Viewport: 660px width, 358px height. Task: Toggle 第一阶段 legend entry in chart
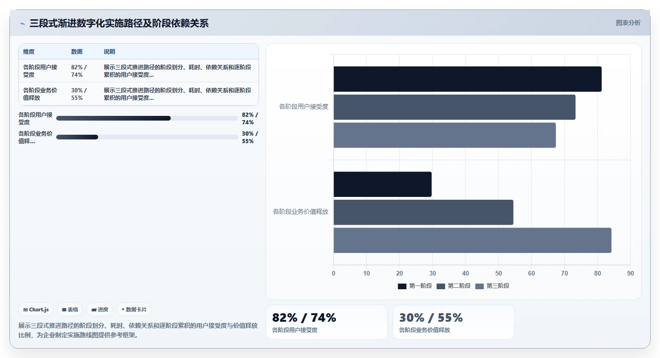(415, 286)
